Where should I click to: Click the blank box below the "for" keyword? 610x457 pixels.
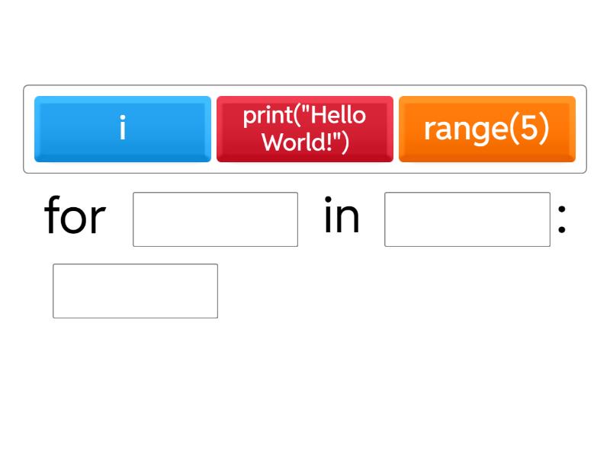[x=135, y=291]
